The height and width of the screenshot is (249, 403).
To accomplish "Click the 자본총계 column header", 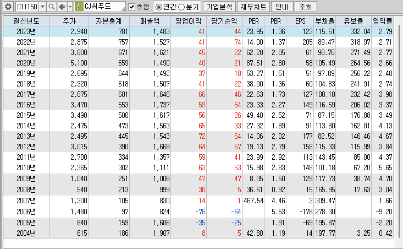I will 109,21.
